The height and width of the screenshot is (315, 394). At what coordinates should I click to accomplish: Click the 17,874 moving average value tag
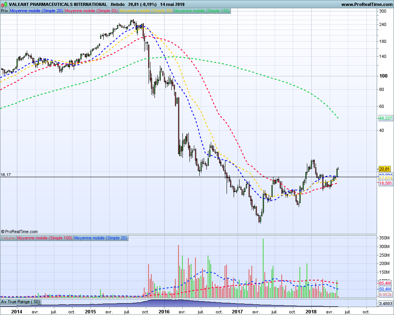385,178
